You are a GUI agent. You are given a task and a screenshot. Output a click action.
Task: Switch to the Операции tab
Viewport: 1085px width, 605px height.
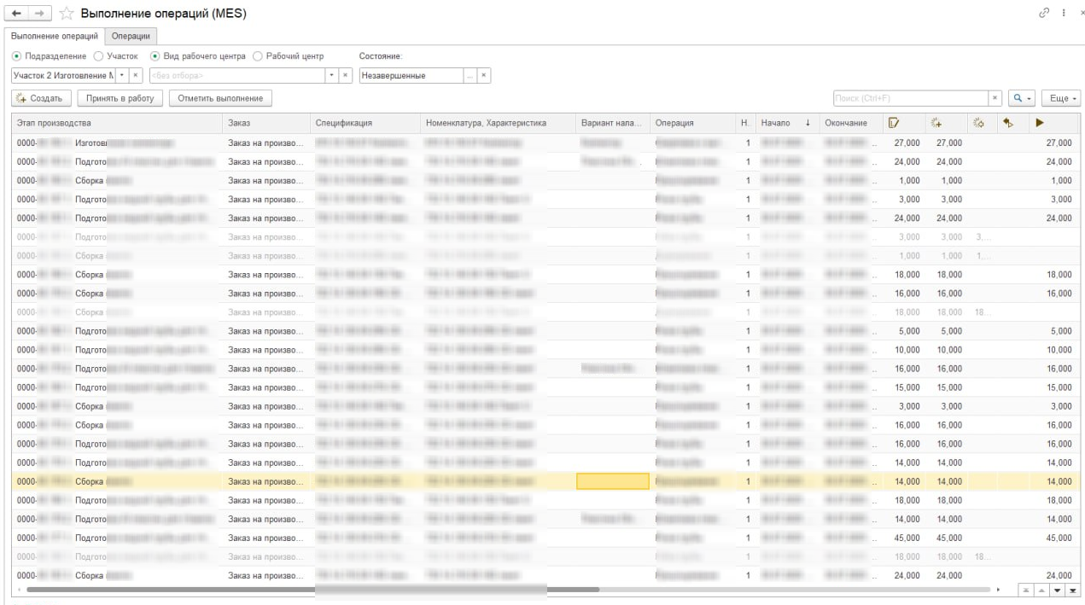tap(131, 36)
